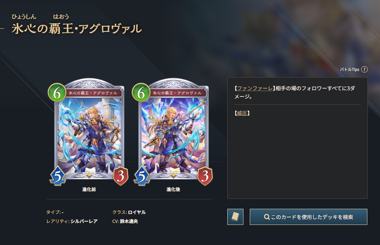
Task: Click the book flavor text icon button
Action: tap(235, 217)
